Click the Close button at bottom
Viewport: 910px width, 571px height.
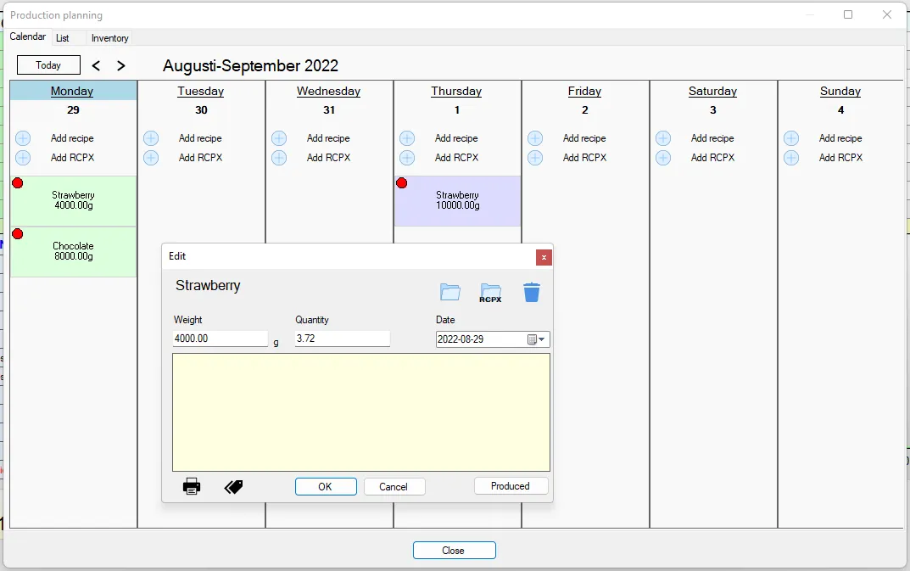[x=454, y=550]
